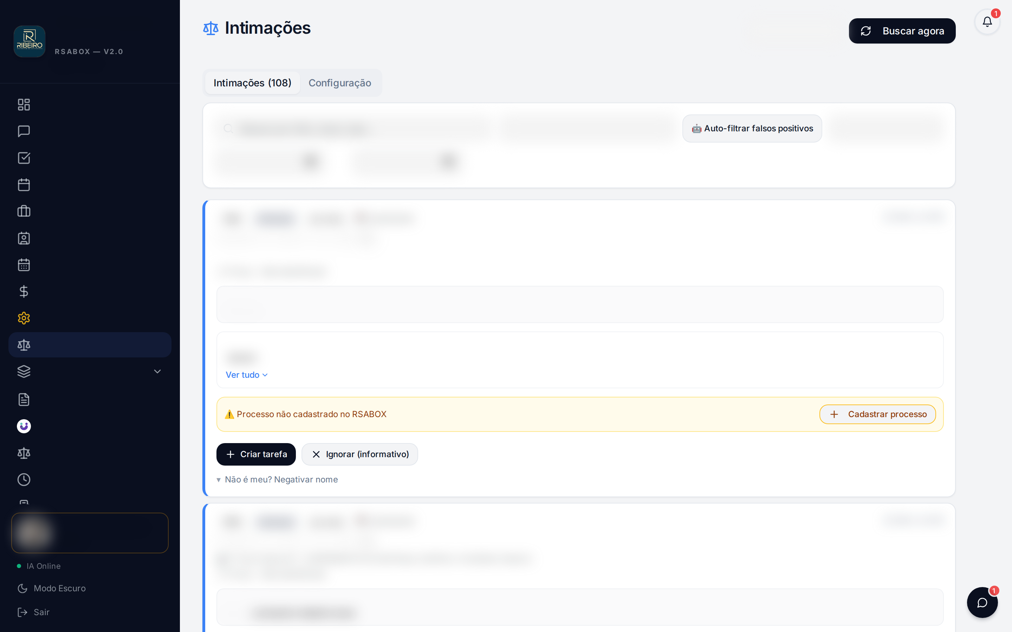1012x632 pixels.
Task: Open the tasks checkbox icon in sidebar
Action: point(24,158)
